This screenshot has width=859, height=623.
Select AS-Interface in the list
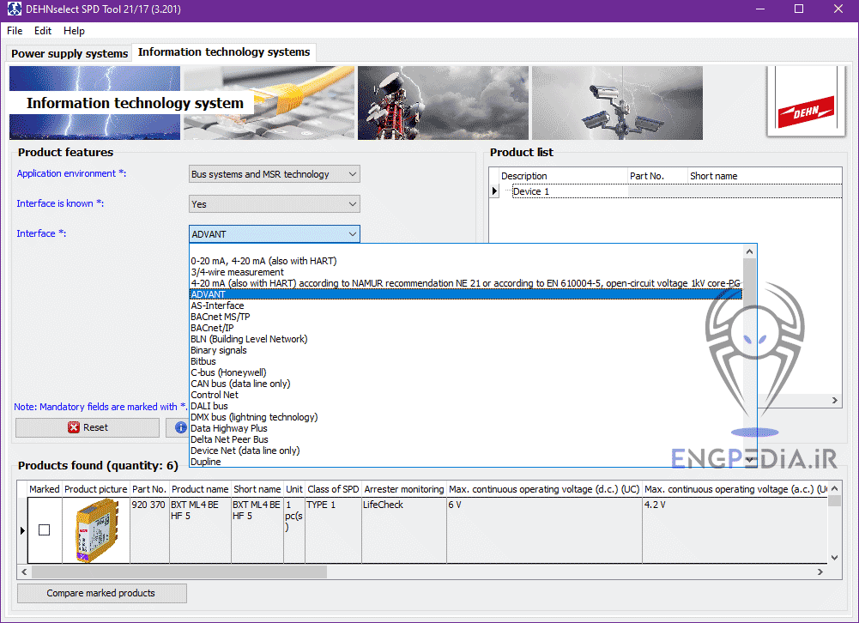pyautogui.click(x=466, y=305)
